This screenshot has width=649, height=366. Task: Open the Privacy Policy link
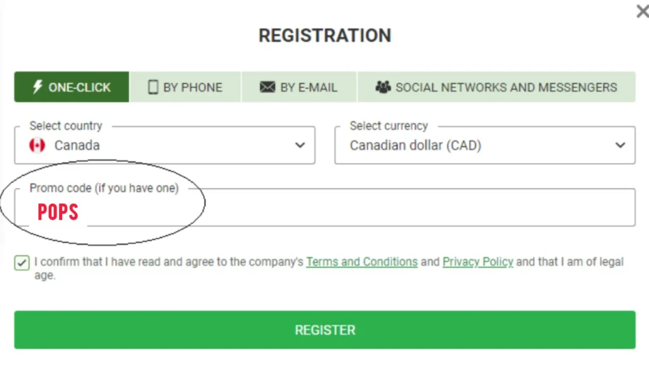click(x=478, y=262)
